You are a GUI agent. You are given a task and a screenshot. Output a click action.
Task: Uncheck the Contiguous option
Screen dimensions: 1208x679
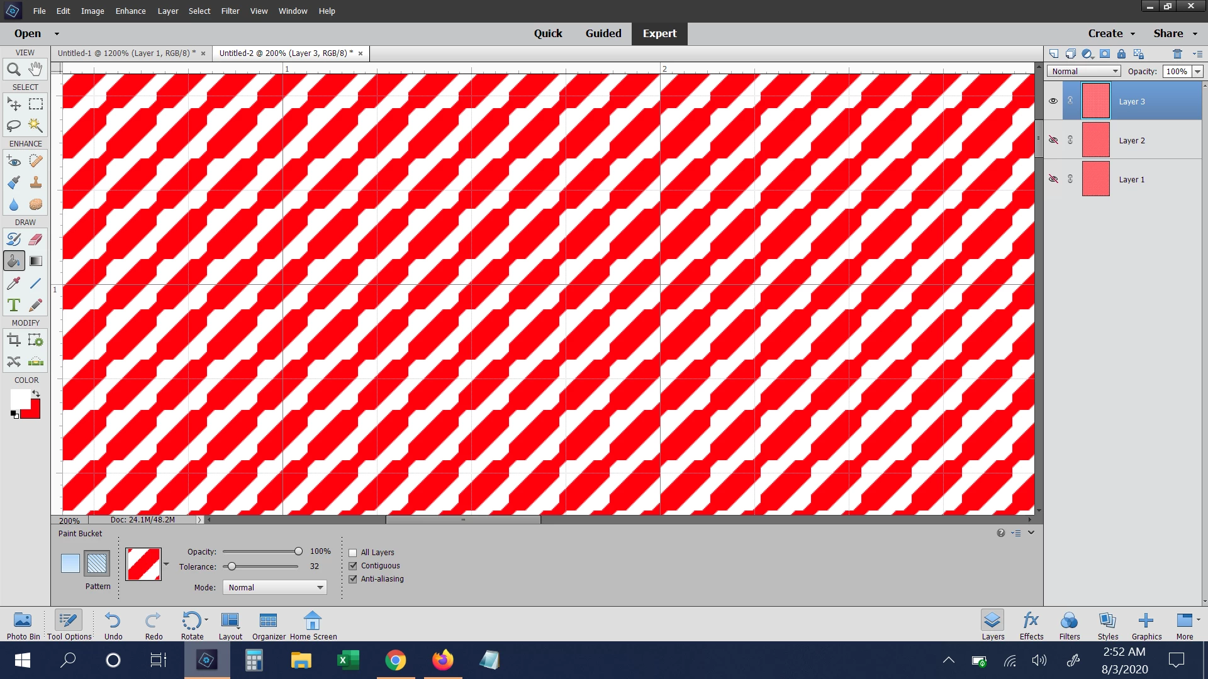[x=353, y=566]
